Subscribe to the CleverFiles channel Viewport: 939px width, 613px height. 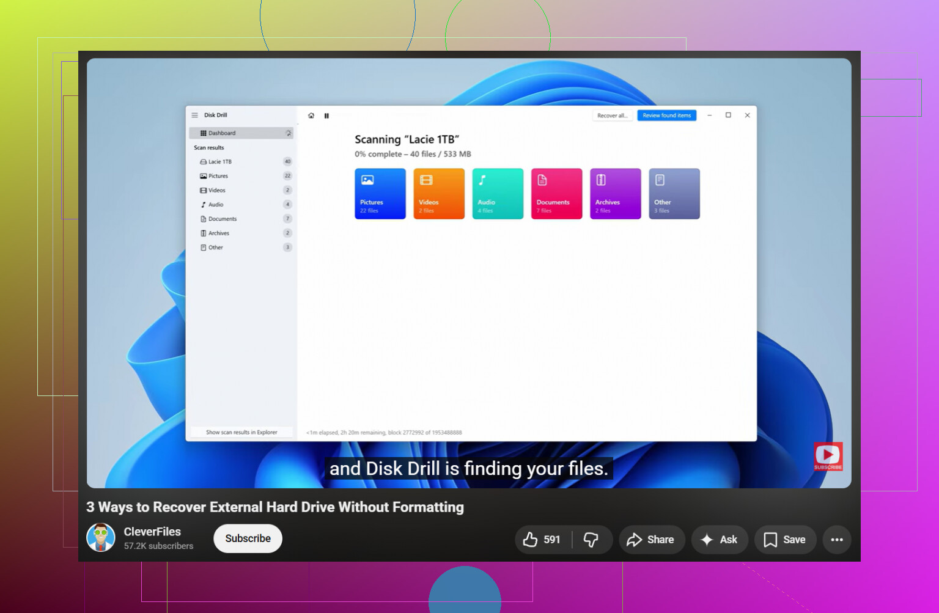coord(248,538)
